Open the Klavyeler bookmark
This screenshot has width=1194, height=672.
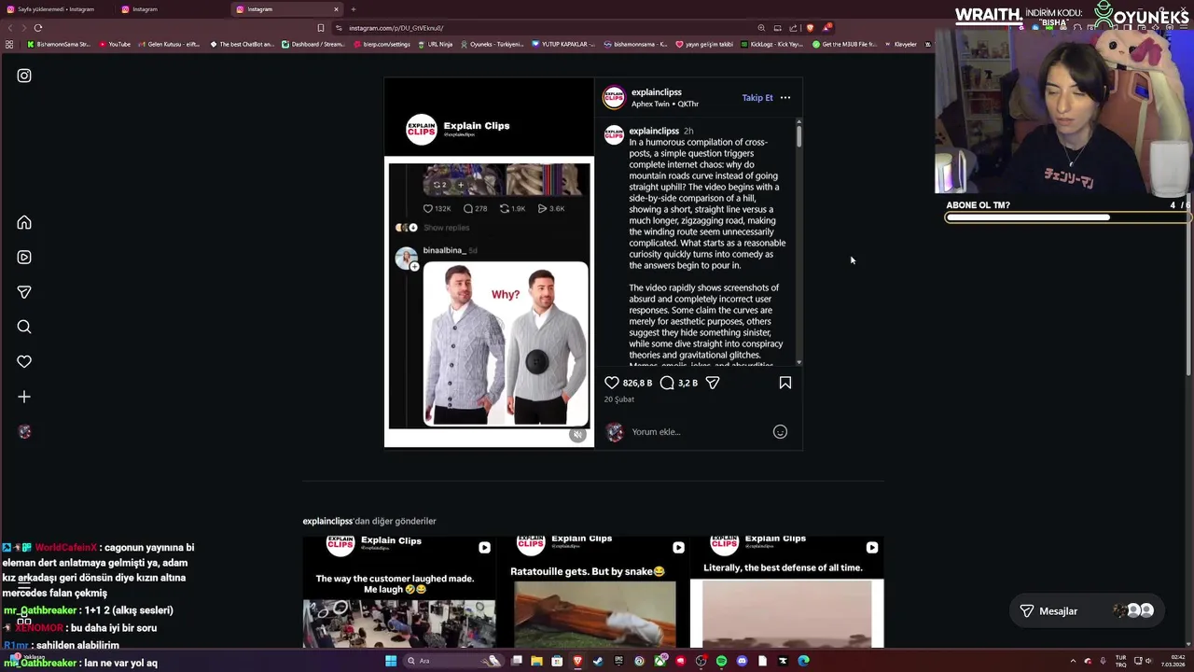pos(900,44)
